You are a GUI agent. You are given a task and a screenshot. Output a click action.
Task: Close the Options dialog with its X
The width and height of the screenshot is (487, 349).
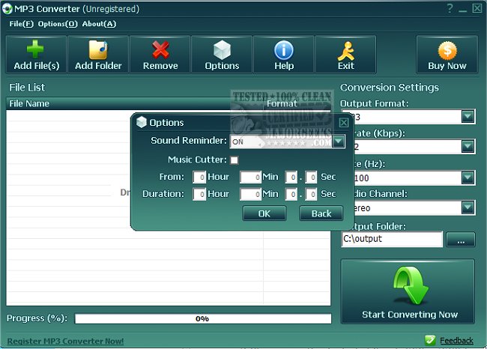click(343, 123)
